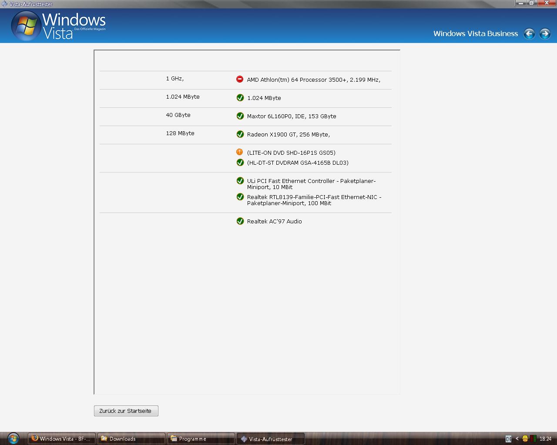Screen dimensions: 557x445
Task: Click HL-DT-ST DVDRAM GSA-4165B DL03 text
Action: pyautogui.click(x=298, y=163)
